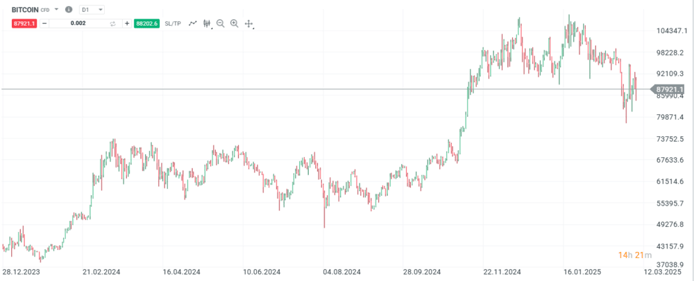Open the indicators line-chart icon
Screen dimensions: 694x281
pyautogui.click(x=193, y=24)
